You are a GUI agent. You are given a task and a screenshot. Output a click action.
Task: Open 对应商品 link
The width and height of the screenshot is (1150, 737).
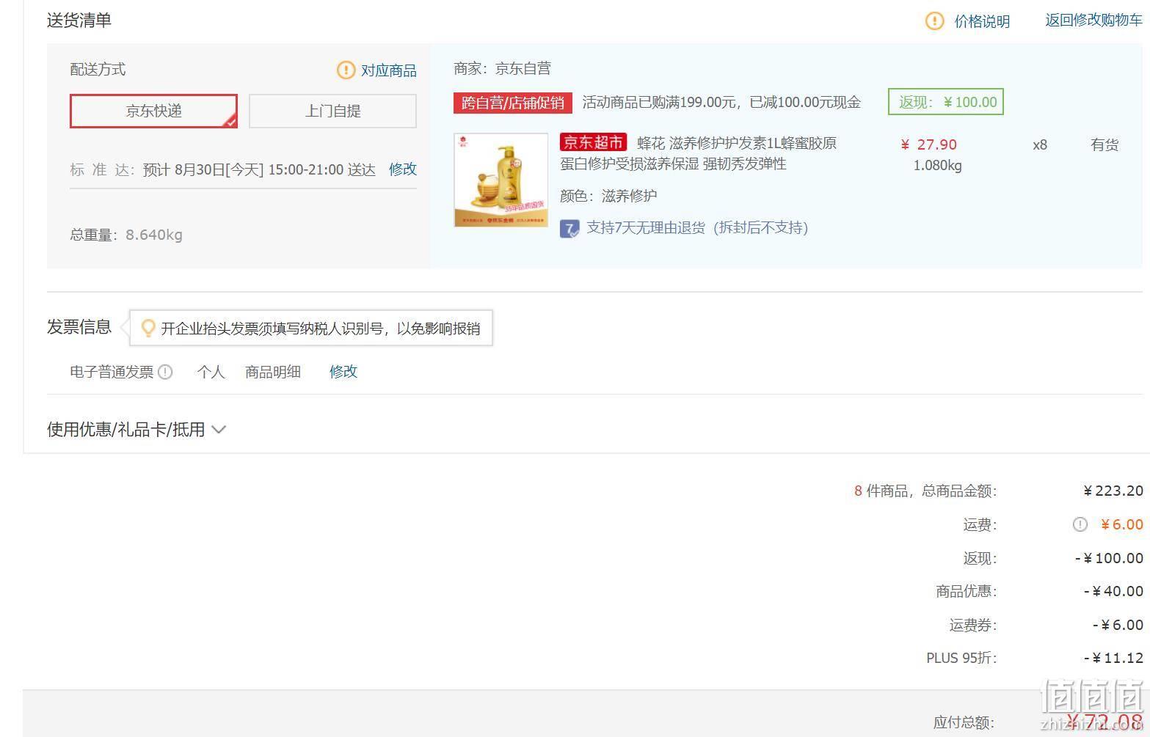(x=389, y=70)
